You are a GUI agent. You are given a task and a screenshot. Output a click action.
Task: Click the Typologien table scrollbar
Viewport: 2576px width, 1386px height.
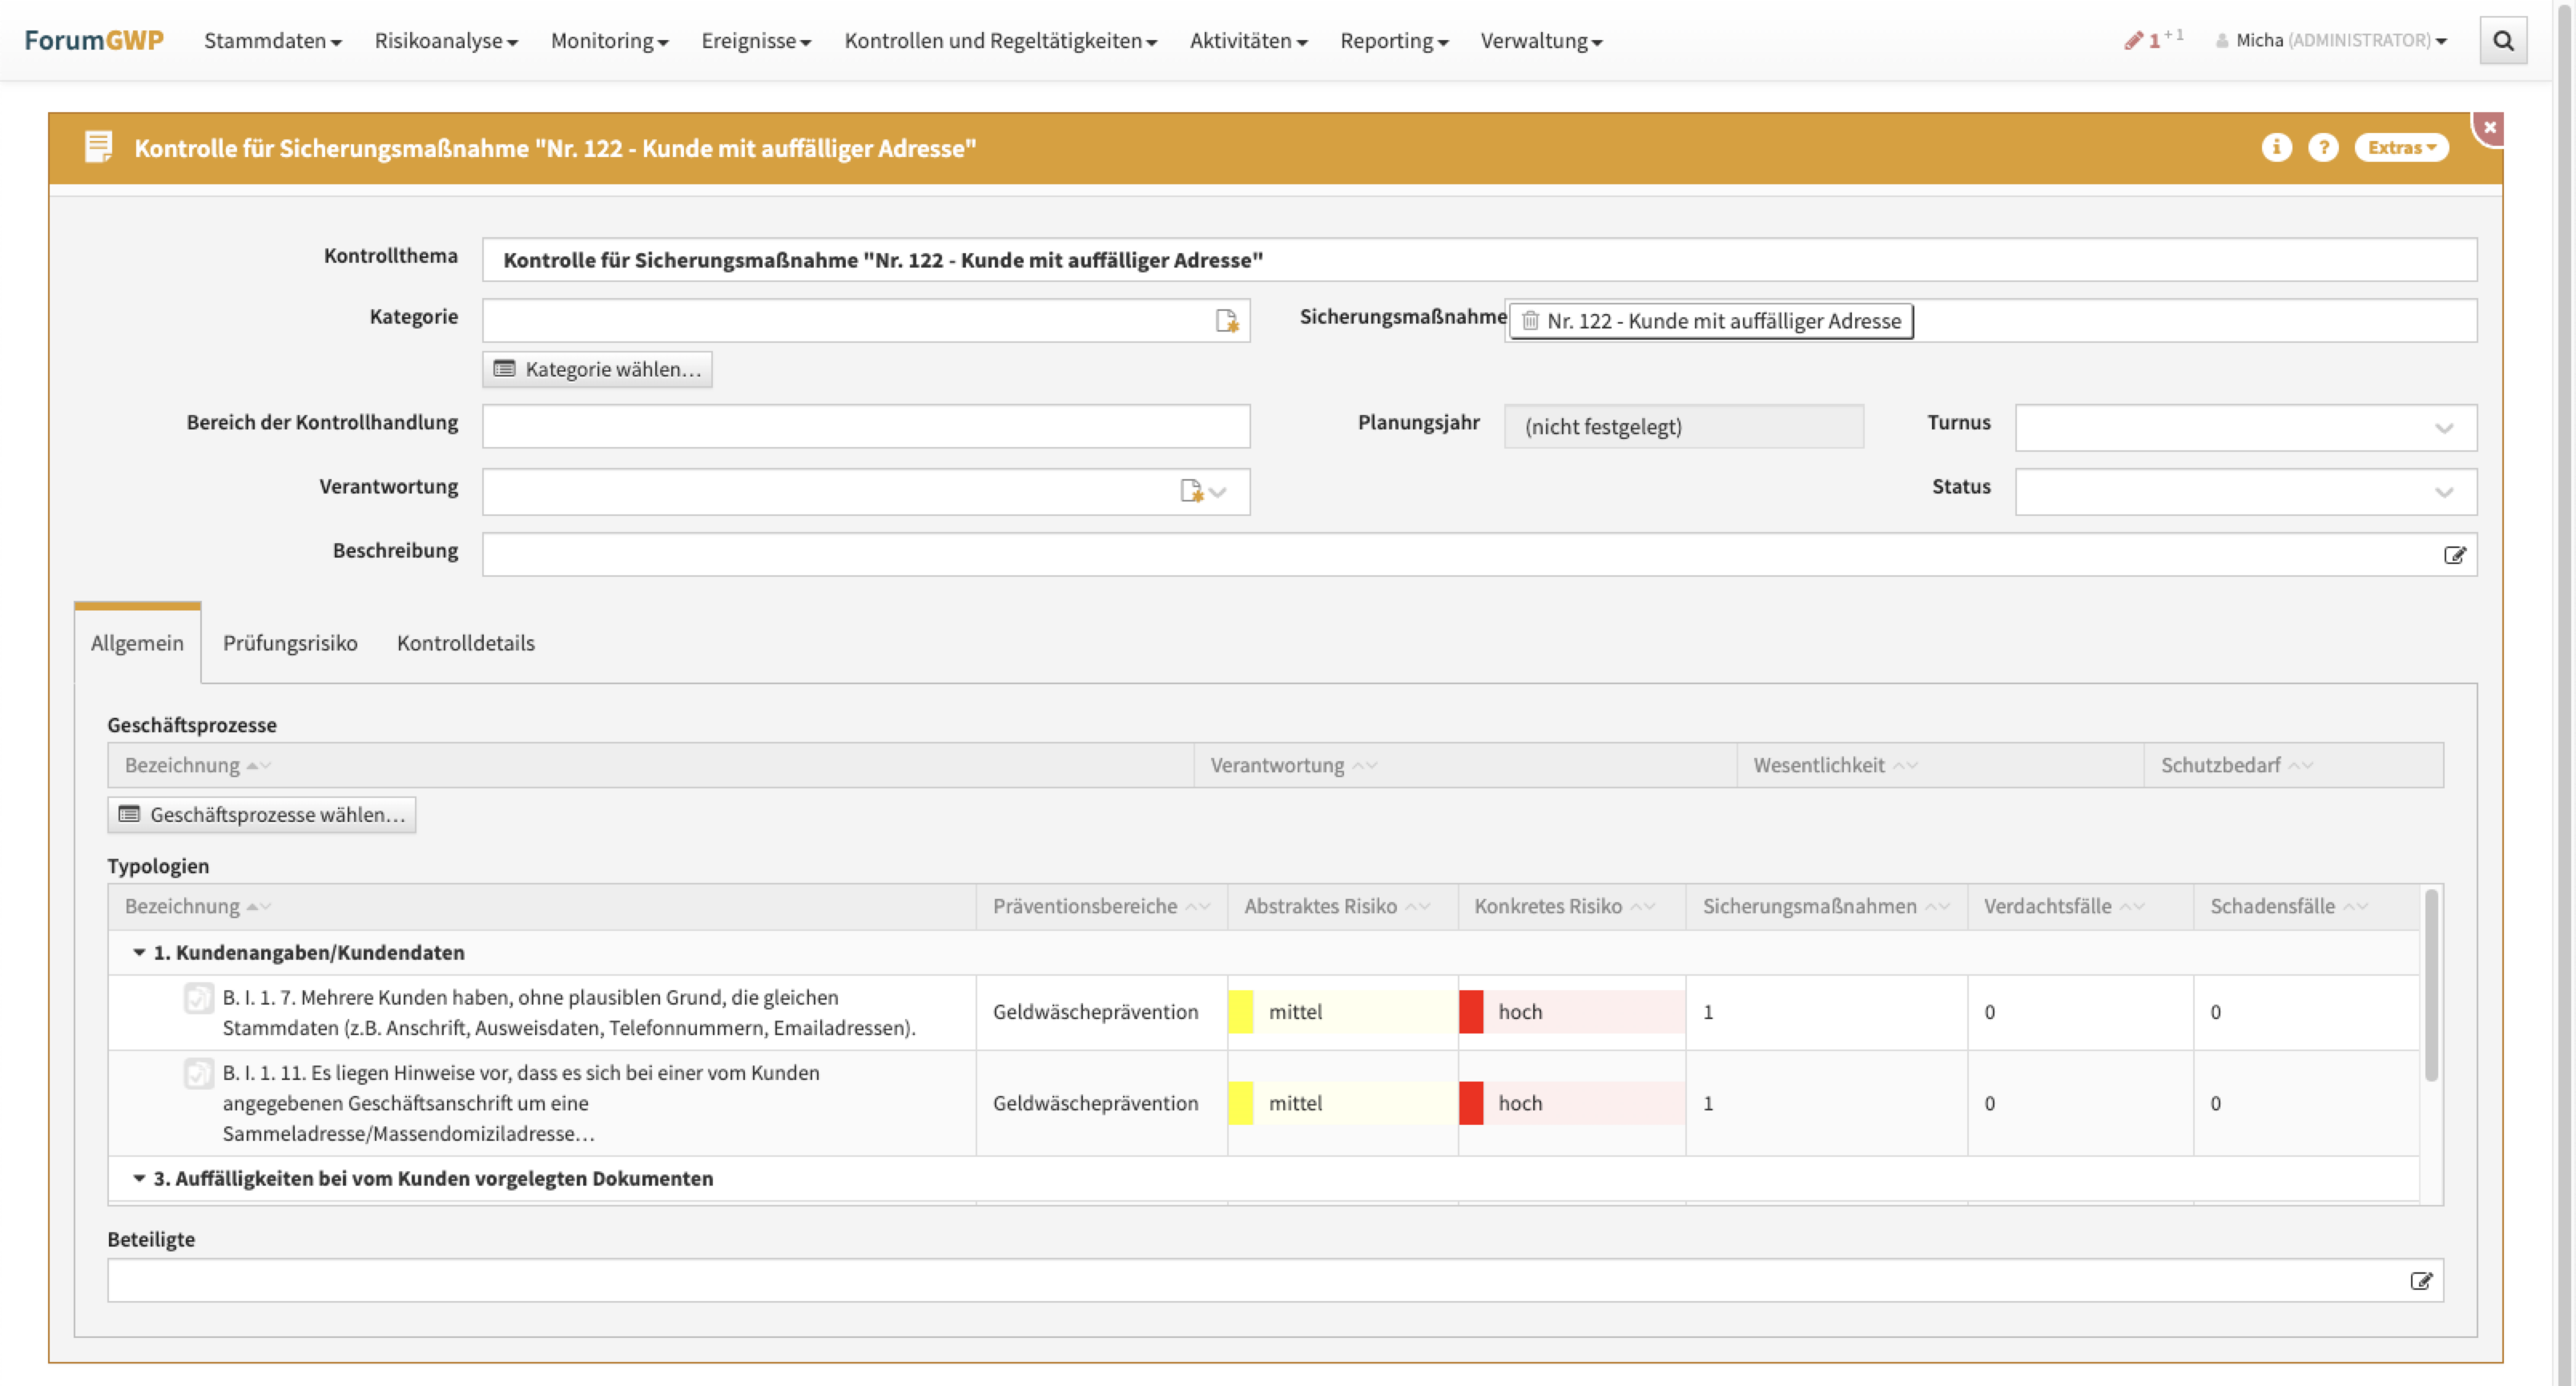pyautogui.click(x=2431, y=985)
